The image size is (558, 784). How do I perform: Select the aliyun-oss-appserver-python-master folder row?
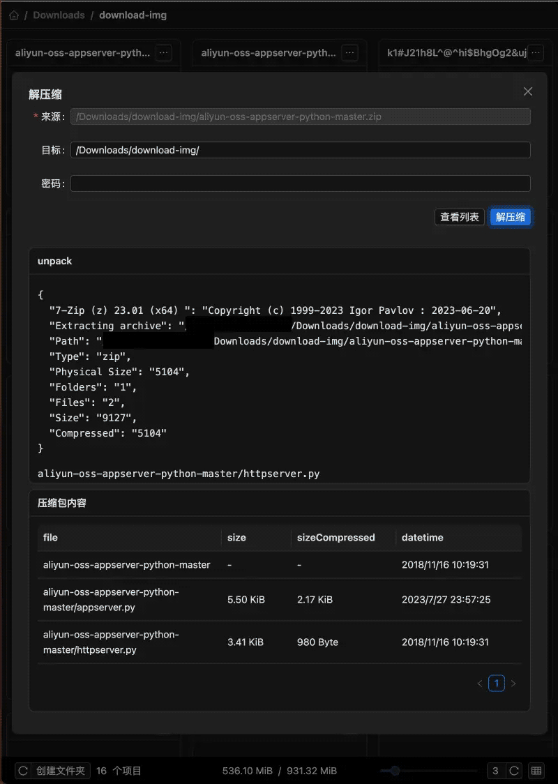click(x=280, y=564)
